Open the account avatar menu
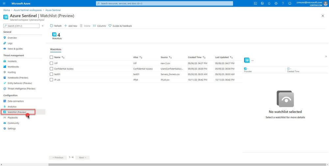The image size is (329, 166). [x=325, y=3]
